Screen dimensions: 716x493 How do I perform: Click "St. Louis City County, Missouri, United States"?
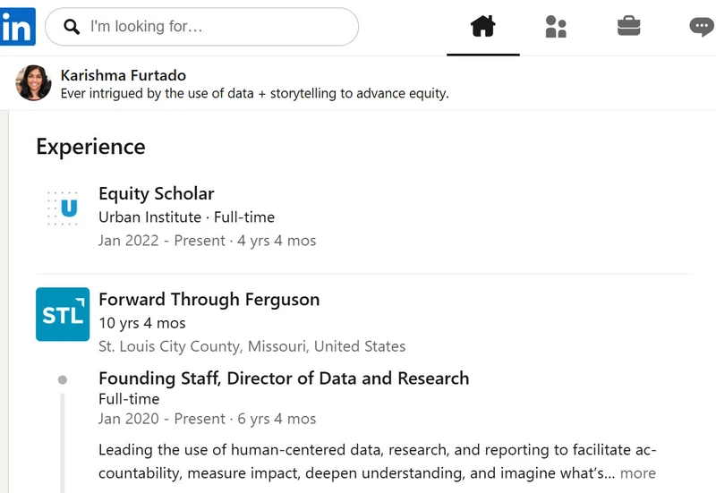(252, 346)
